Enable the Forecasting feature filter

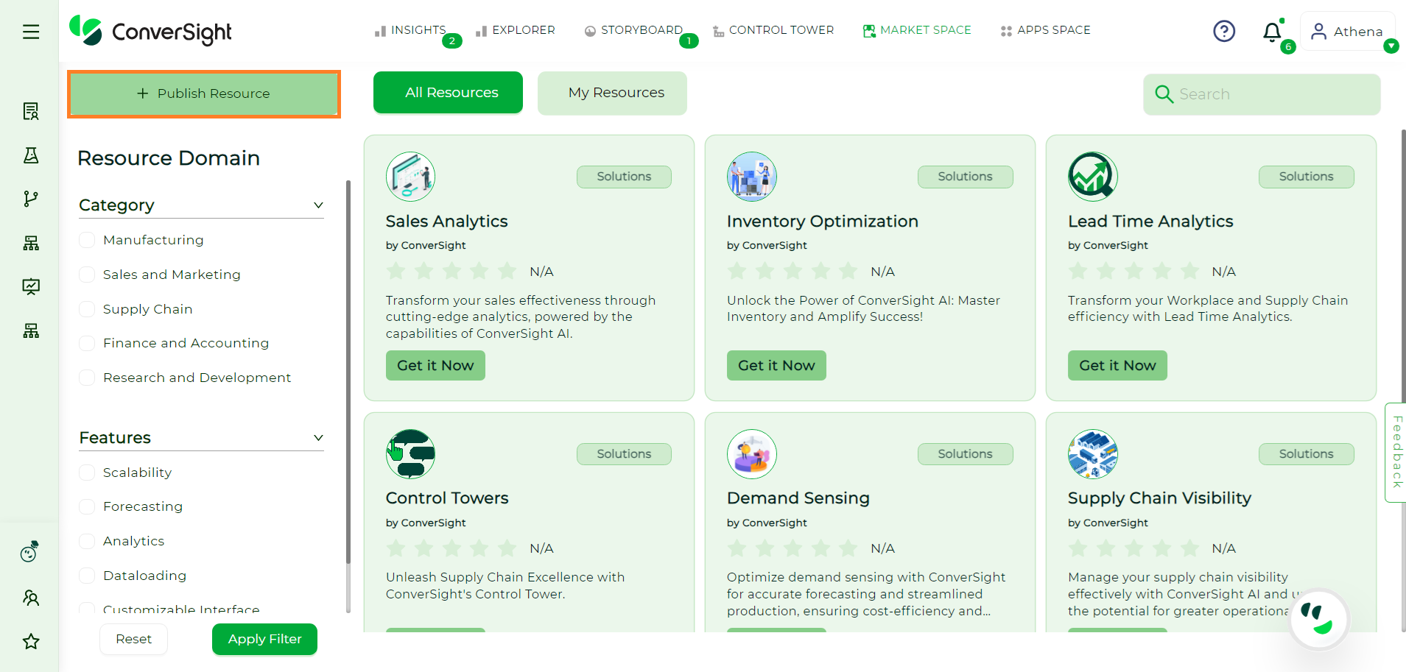click(87, 506)
